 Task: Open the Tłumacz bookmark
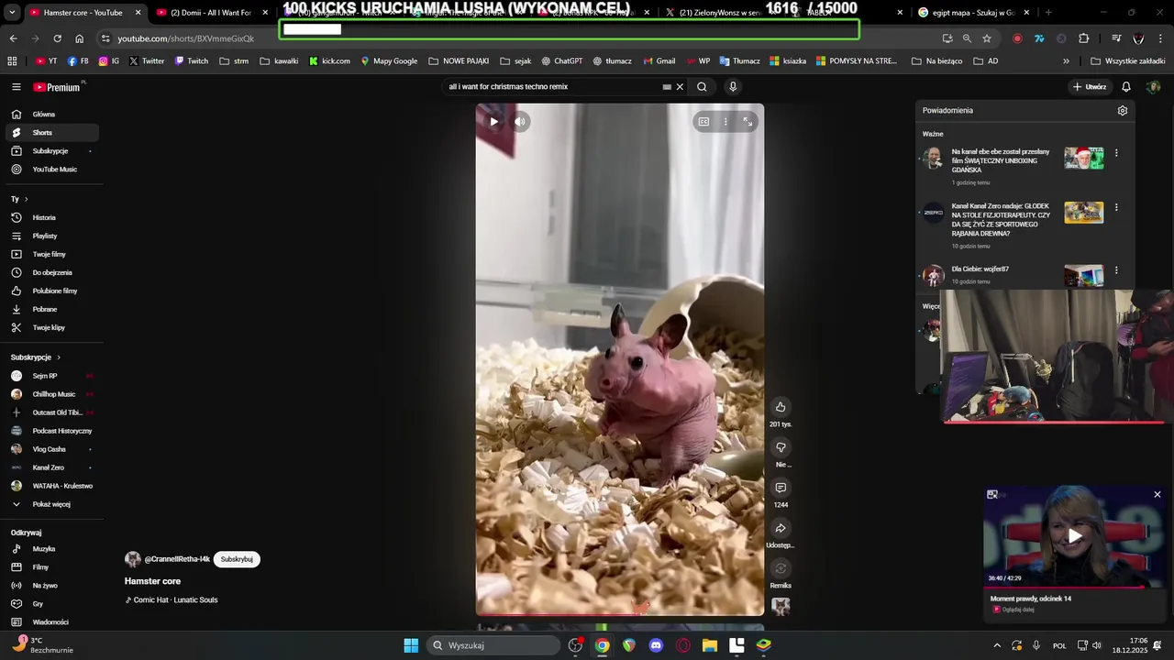739,61
